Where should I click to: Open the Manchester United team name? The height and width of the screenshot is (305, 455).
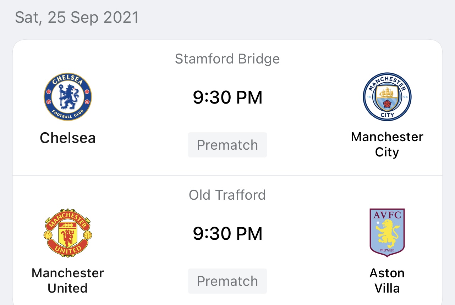pos(68,281)
